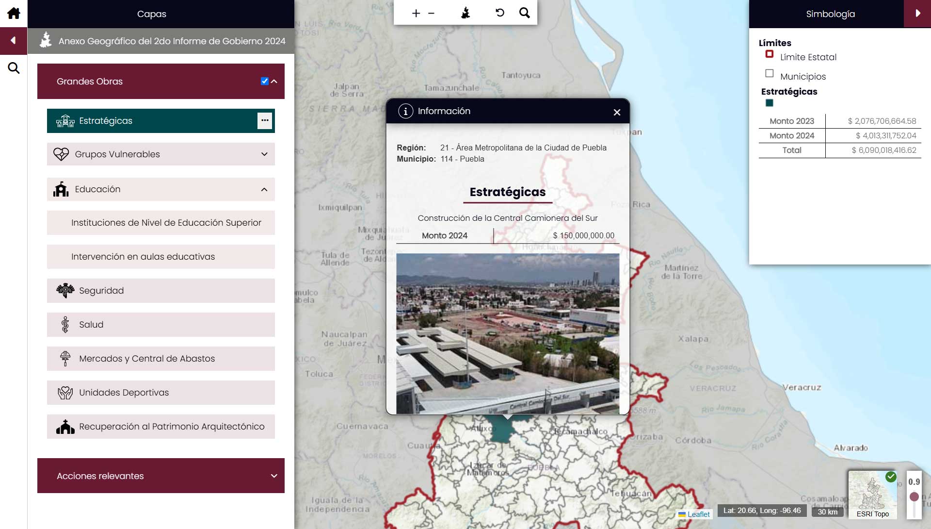Image resolution: width=931 pixels, height=529 pixels.
Task: Click the Educación school icon
Action: pos(61,189)
